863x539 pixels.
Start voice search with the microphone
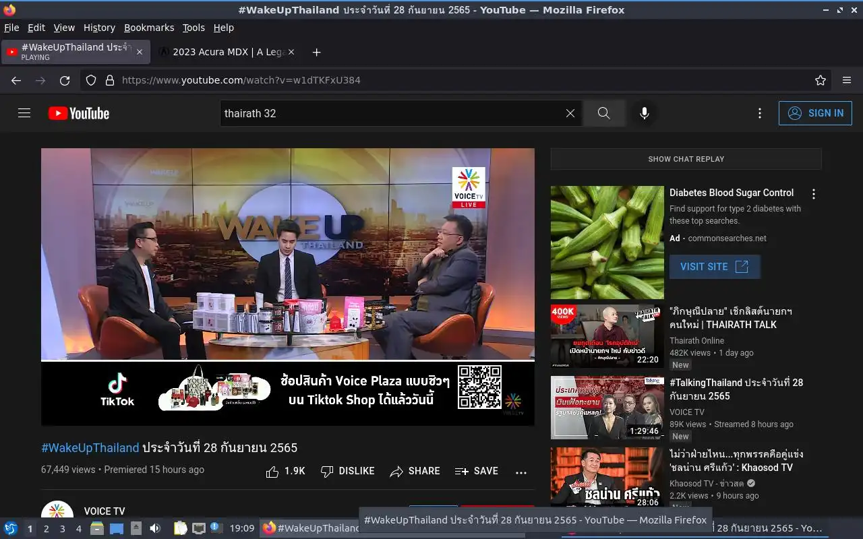(645, 113)
